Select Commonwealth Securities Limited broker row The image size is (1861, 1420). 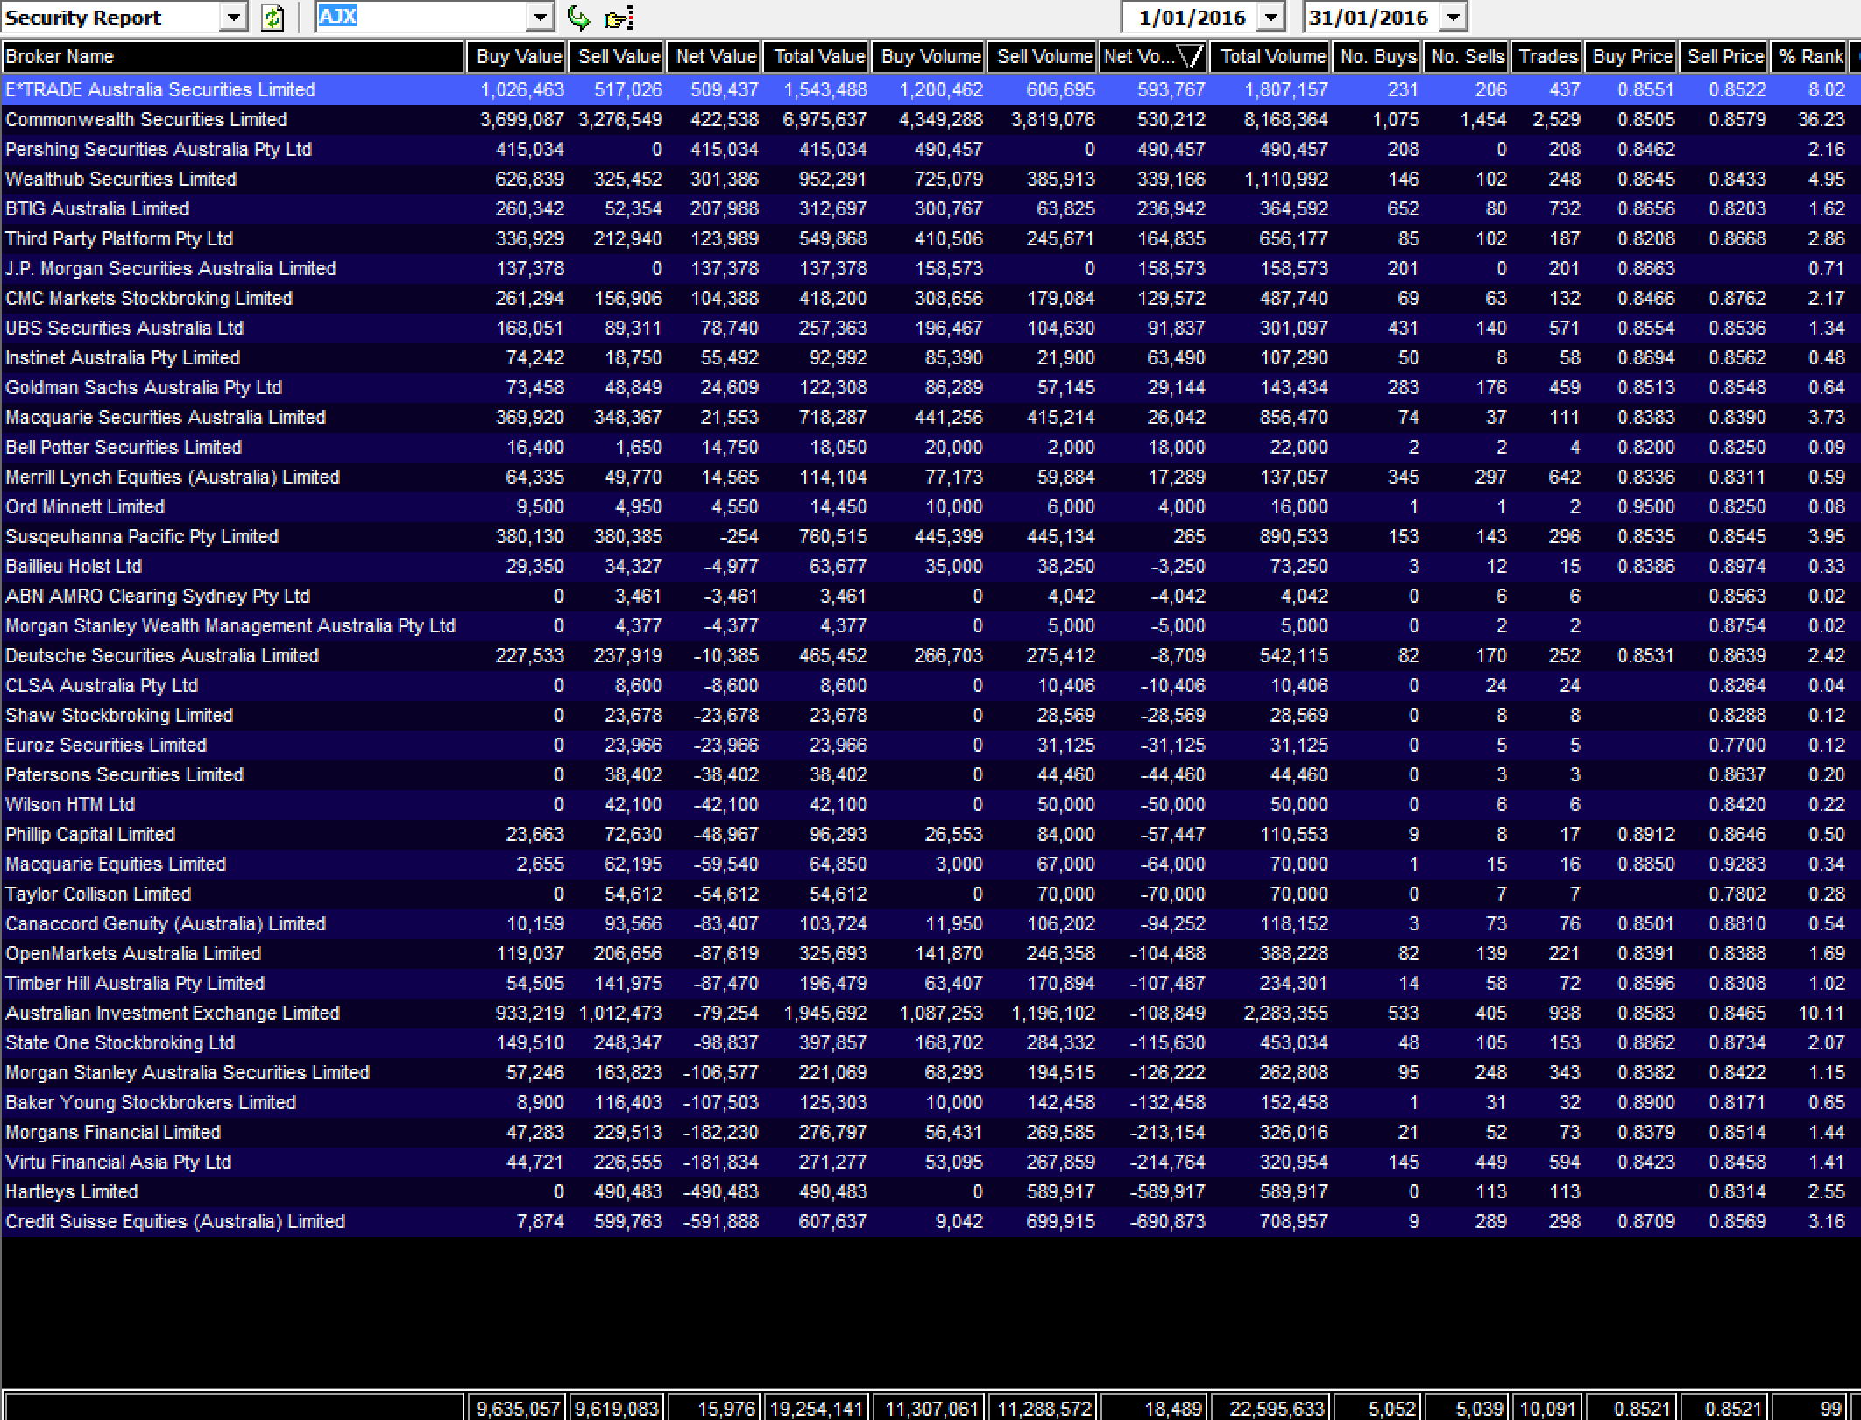click(x=930, y=119)
